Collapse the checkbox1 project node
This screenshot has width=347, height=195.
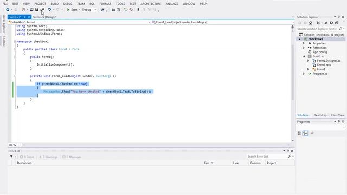click(300, 39)
